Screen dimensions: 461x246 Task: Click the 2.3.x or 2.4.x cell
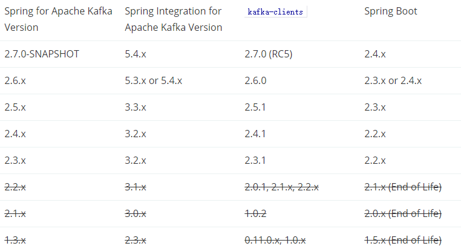[393, 81]
